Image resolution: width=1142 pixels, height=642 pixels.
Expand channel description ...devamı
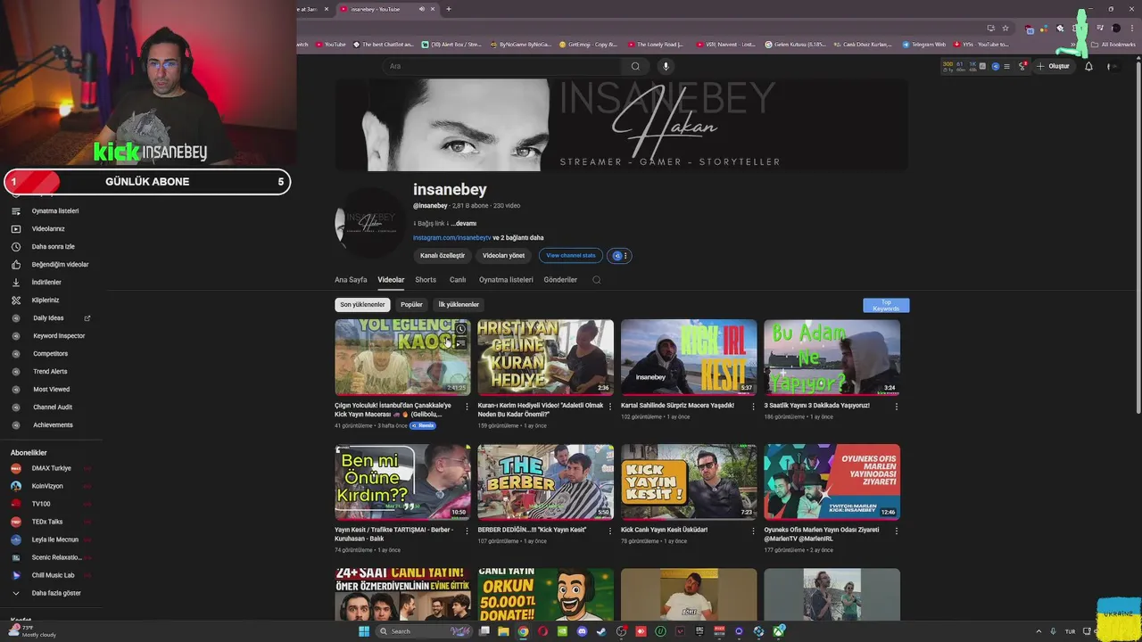coord(464,224)
